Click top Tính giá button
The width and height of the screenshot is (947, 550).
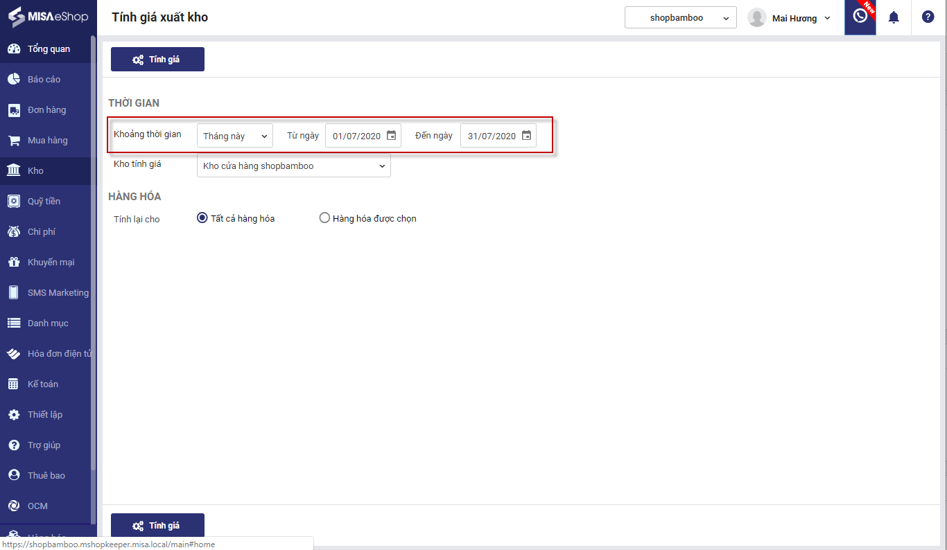coord(157,59)
